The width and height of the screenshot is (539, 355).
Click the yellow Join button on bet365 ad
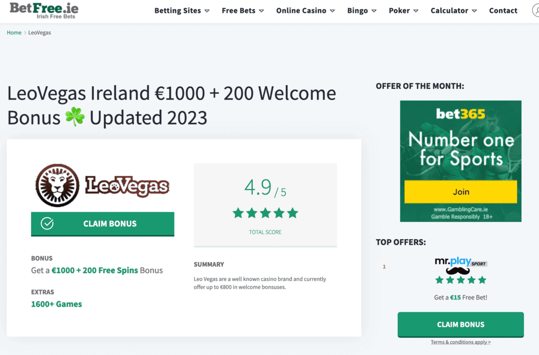point(461,192)
